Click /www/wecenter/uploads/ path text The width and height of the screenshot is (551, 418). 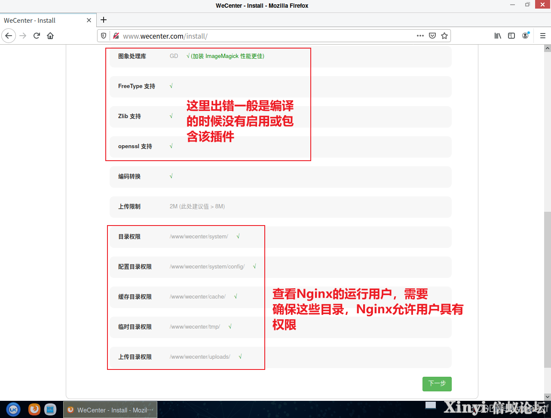[x=200, y=357]
